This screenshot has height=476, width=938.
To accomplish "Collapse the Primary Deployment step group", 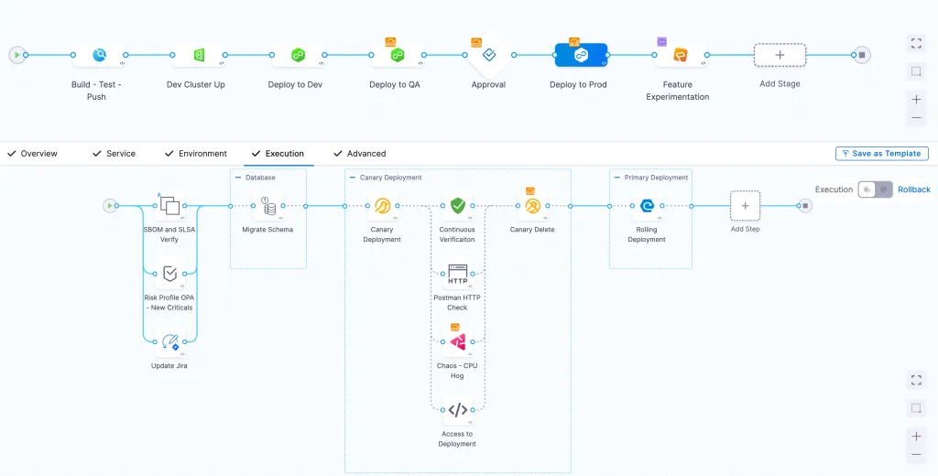I will [617, 178].
